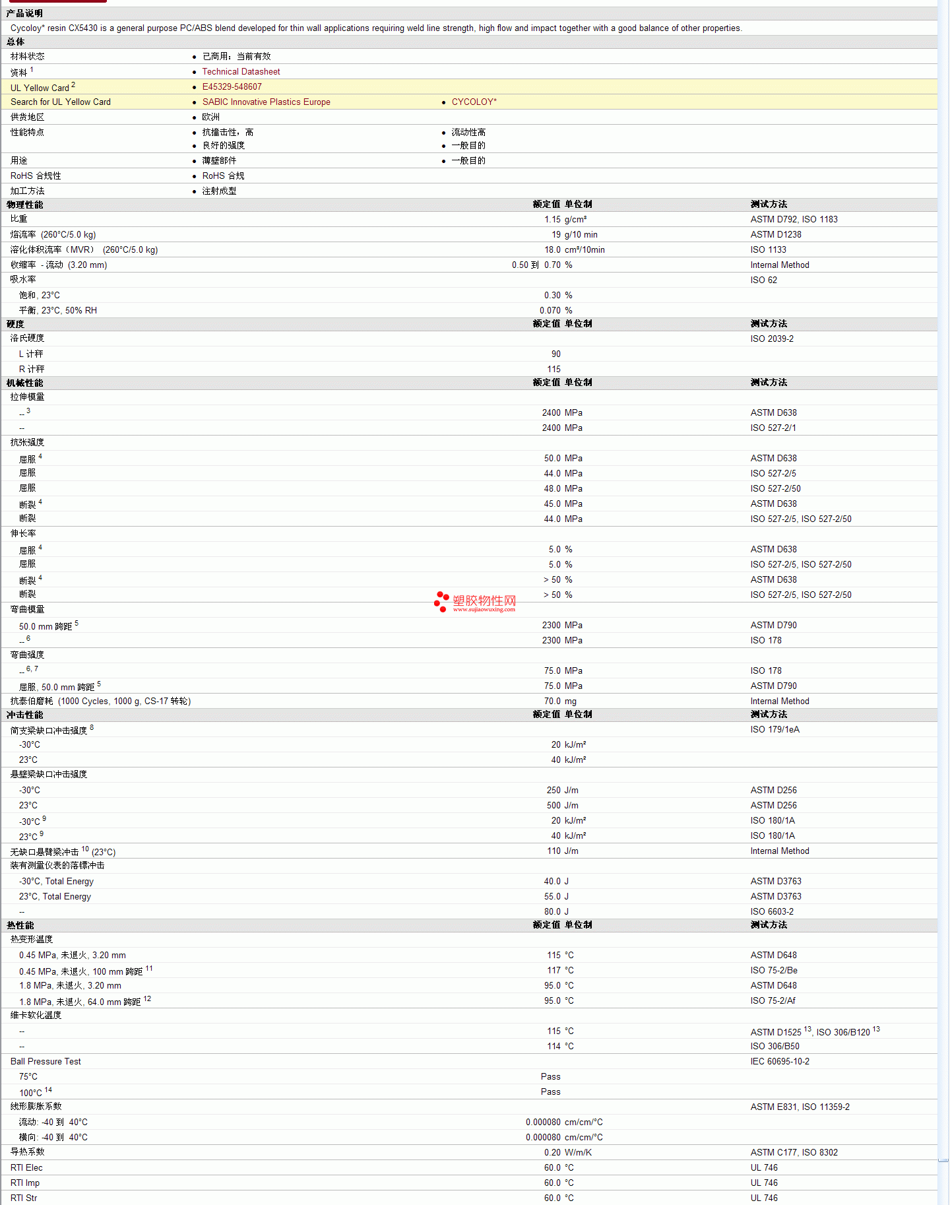Click the RoHS 合规性 row label
Screen dimensions: 950x1205
coord(36,176)
